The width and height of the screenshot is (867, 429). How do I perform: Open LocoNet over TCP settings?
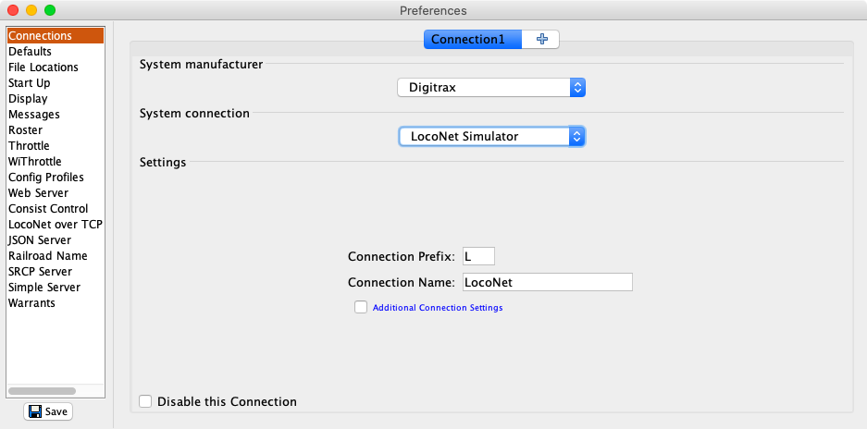(56, 225)
